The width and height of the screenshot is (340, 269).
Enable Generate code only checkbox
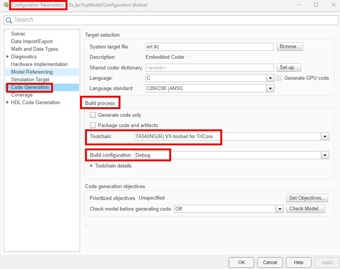(93, 115)
